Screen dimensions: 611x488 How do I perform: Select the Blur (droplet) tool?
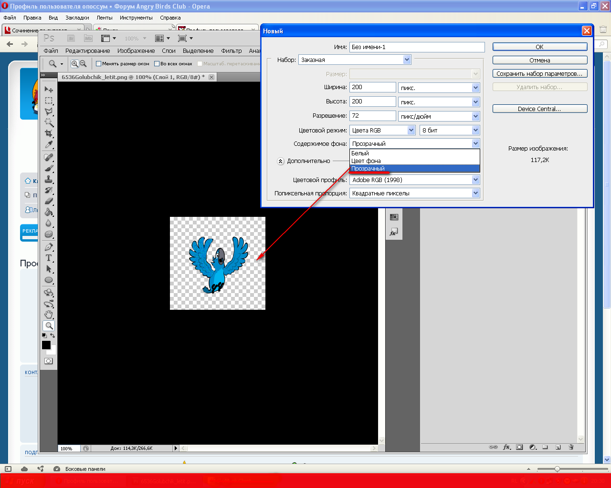click(49, 223)
